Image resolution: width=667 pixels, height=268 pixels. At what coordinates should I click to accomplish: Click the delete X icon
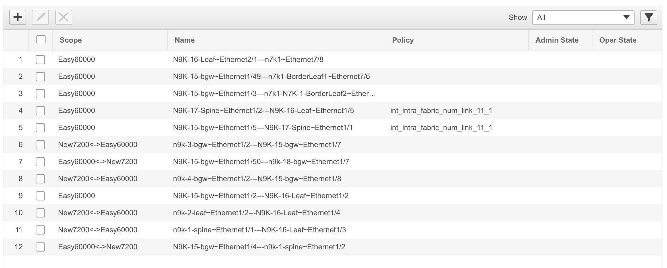click(63, 17)
